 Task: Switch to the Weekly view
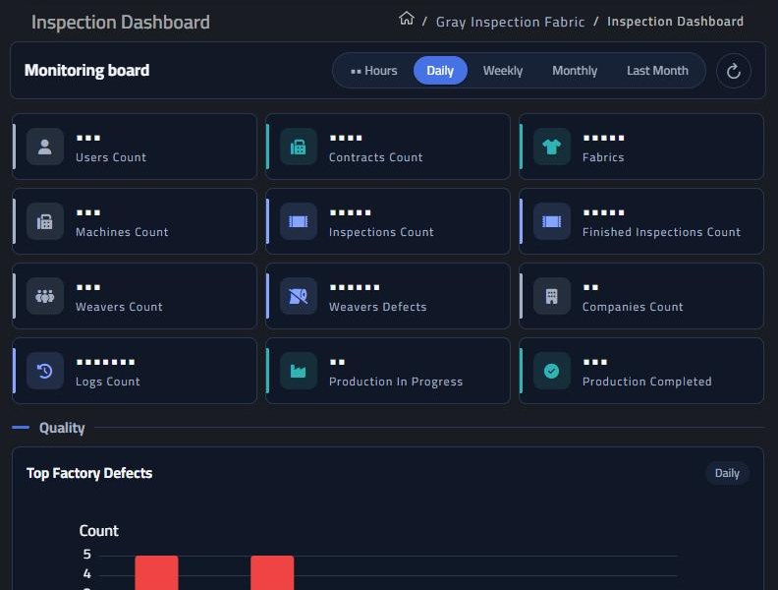click(503, 71)
